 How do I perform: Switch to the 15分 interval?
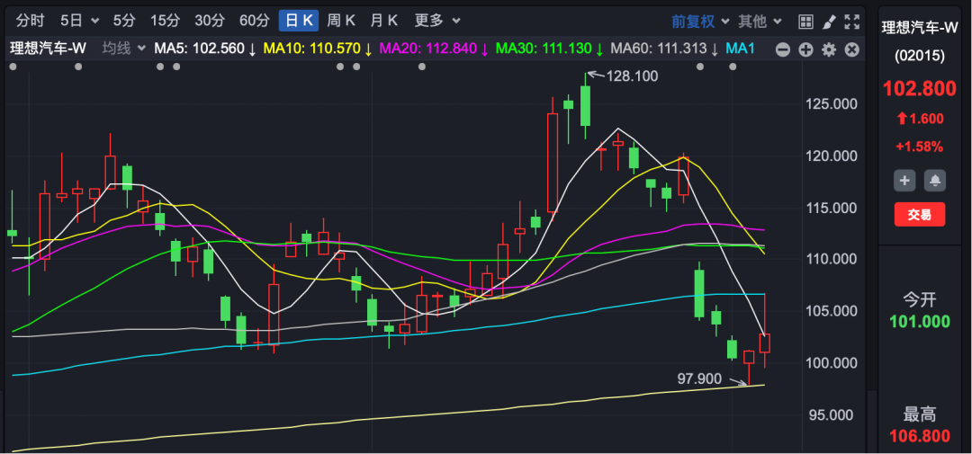click(x=165, y=21)
